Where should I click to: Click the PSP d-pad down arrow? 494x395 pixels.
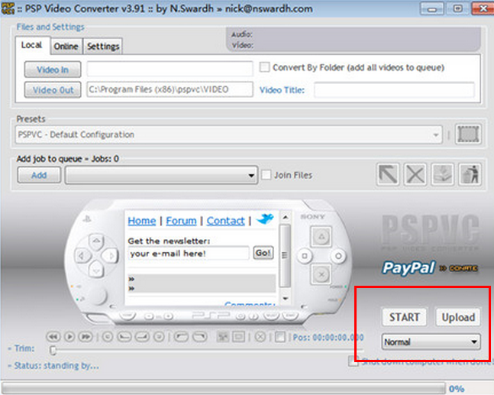pyautogui.click(x=96, y=270)
